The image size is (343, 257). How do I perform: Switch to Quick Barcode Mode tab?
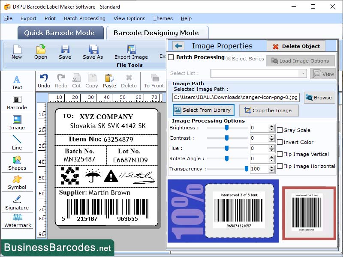click(60, 33)
